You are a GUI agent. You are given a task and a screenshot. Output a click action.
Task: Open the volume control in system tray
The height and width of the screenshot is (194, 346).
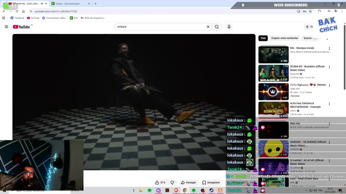click(315, 190)
